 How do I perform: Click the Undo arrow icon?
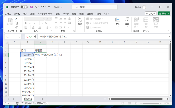36,7
